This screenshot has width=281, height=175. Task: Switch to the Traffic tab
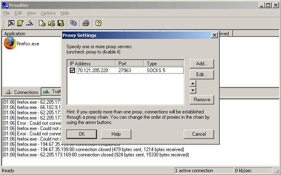tap(51, 92)
